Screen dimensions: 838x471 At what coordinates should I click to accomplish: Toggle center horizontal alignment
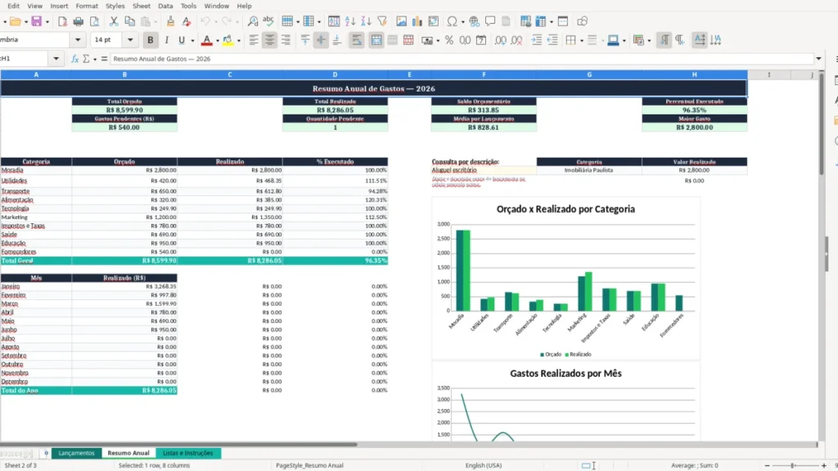pyautogui.click(x=269, y=40)
